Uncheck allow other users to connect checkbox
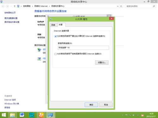Viewport: 158px width, 118px height. tap(56, 36)
